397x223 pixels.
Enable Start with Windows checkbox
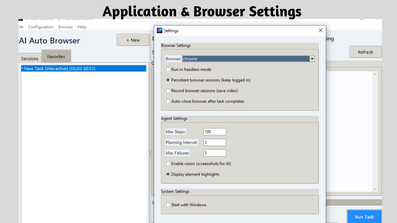point(168,205)
